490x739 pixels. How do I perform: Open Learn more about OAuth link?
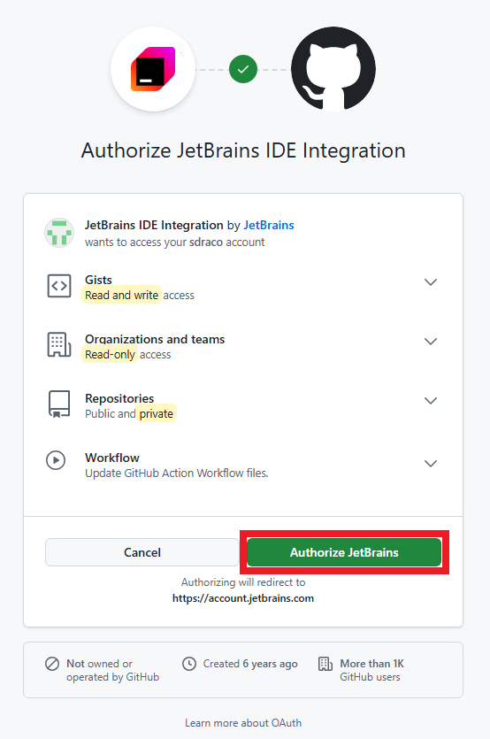coord(243,722)
